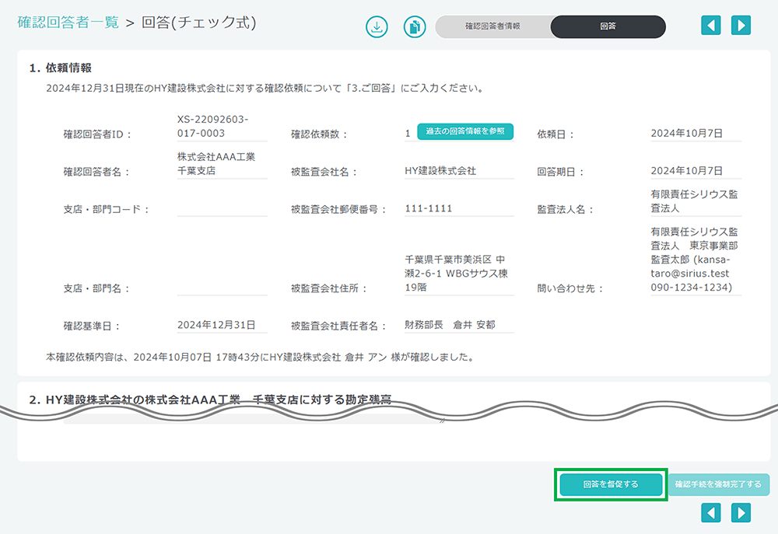Viewport: 778px width, 534px height.
Task: Switch to the 確認回答者情報 tab
Action: click(492, 26)
